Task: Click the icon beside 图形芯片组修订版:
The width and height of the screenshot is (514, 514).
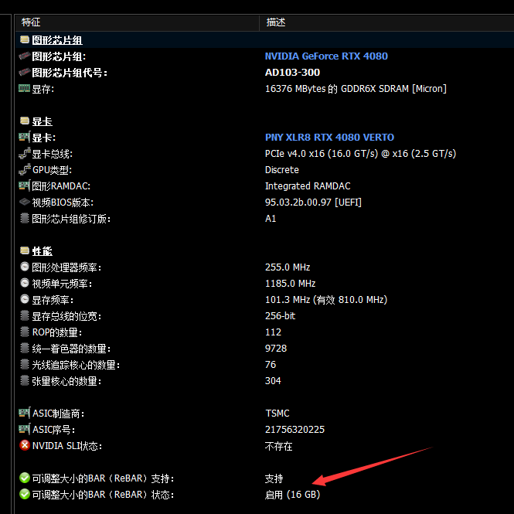Action: coord(25,218)
